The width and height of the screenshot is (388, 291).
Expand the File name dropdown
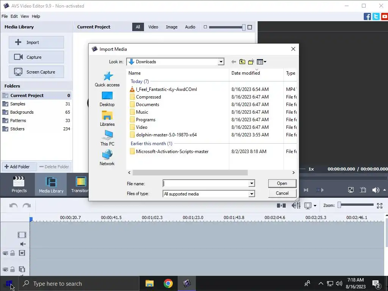(252, 184)
